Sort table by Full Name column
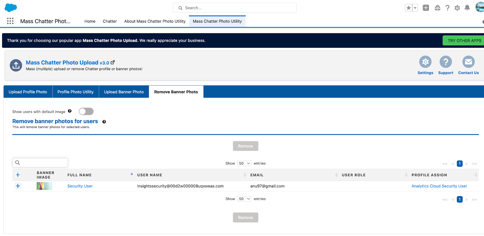Image resolution: width=484 pixels, height=236 pixels. coord(79,175)
